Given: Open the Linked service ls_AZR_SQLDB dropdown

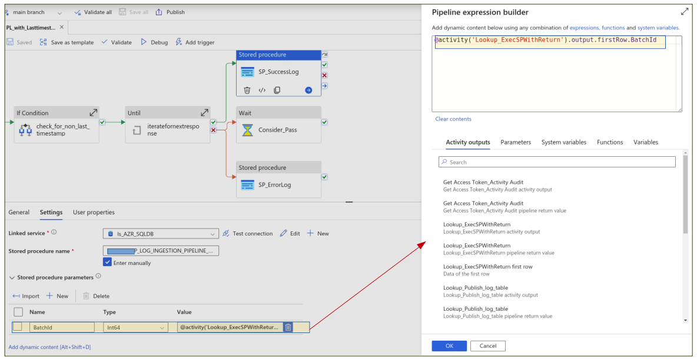Looking at the screenshot, I should tap(161, 233).
